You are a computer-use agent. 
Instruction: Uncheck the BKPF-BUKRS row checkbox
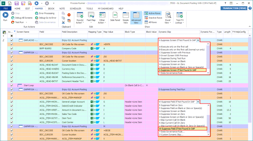point(12,49)
